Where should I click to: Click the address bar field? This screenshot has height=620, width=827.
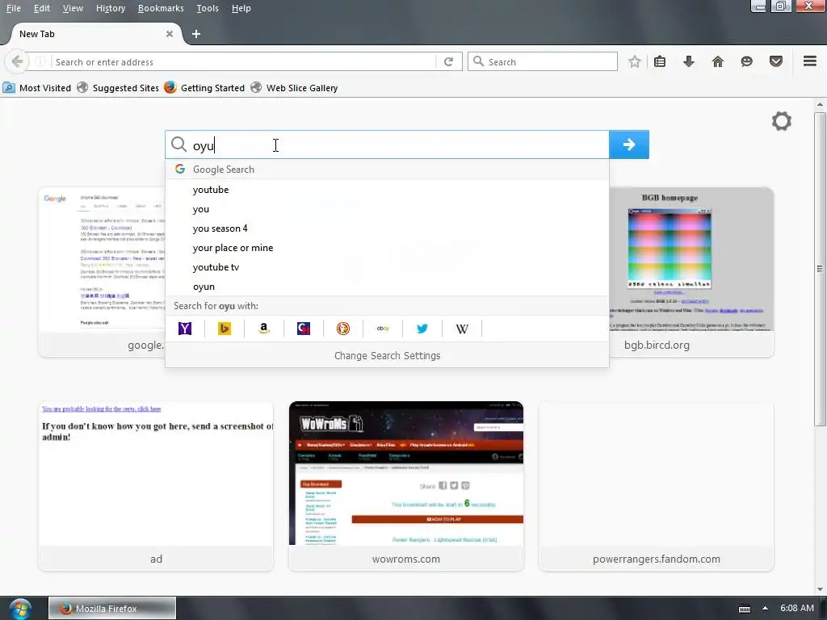[244, 61]
